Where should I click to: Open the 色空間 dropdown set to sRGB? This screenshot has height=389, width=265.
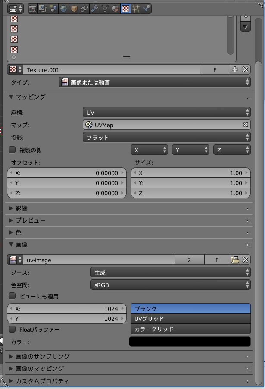click(171, 285)
